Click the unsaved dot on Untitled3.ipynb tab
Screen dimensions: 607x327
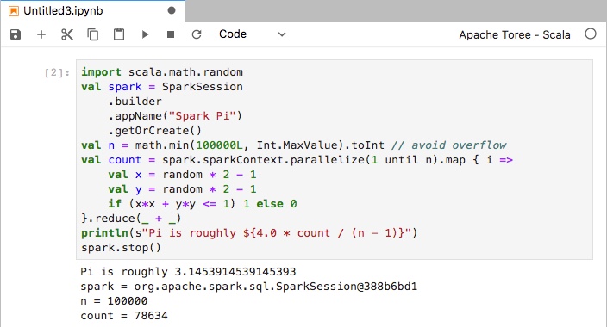171,11
